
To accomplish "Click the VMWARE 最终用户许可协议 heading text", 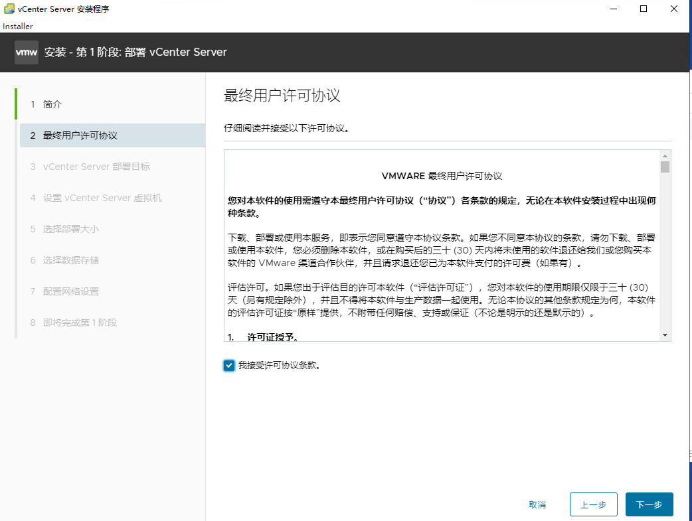I will (442, 176).
